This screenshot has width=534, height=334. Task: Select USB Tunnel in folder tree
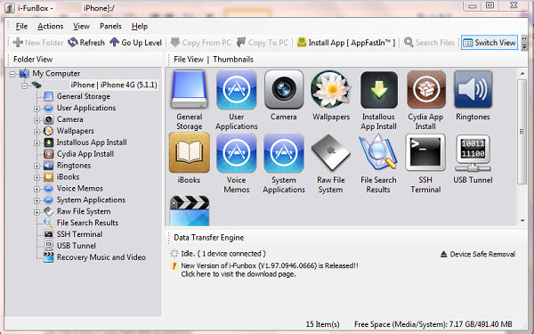[x=76, y=246]
